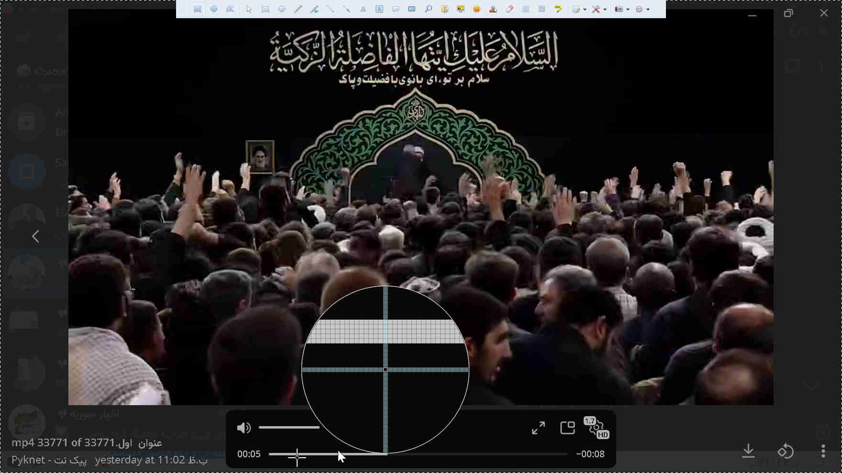
Task: Pick the emoji sticker tool in toolbar
Action: coord(476,9)
